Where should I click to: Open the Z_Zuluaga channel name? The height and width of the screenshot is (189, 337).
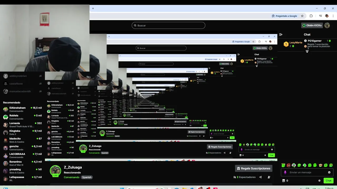click(x=73, y=167)
